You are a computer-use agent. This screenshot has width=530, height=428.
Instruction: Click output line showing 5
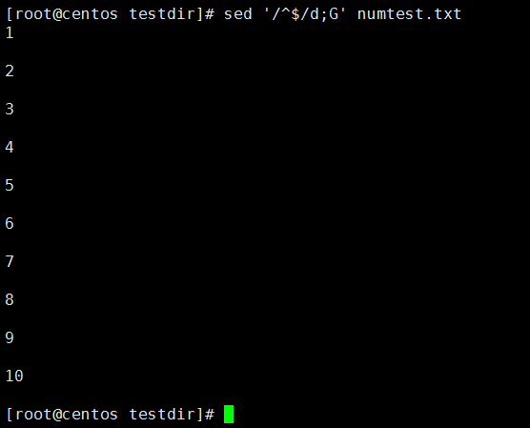10,186
